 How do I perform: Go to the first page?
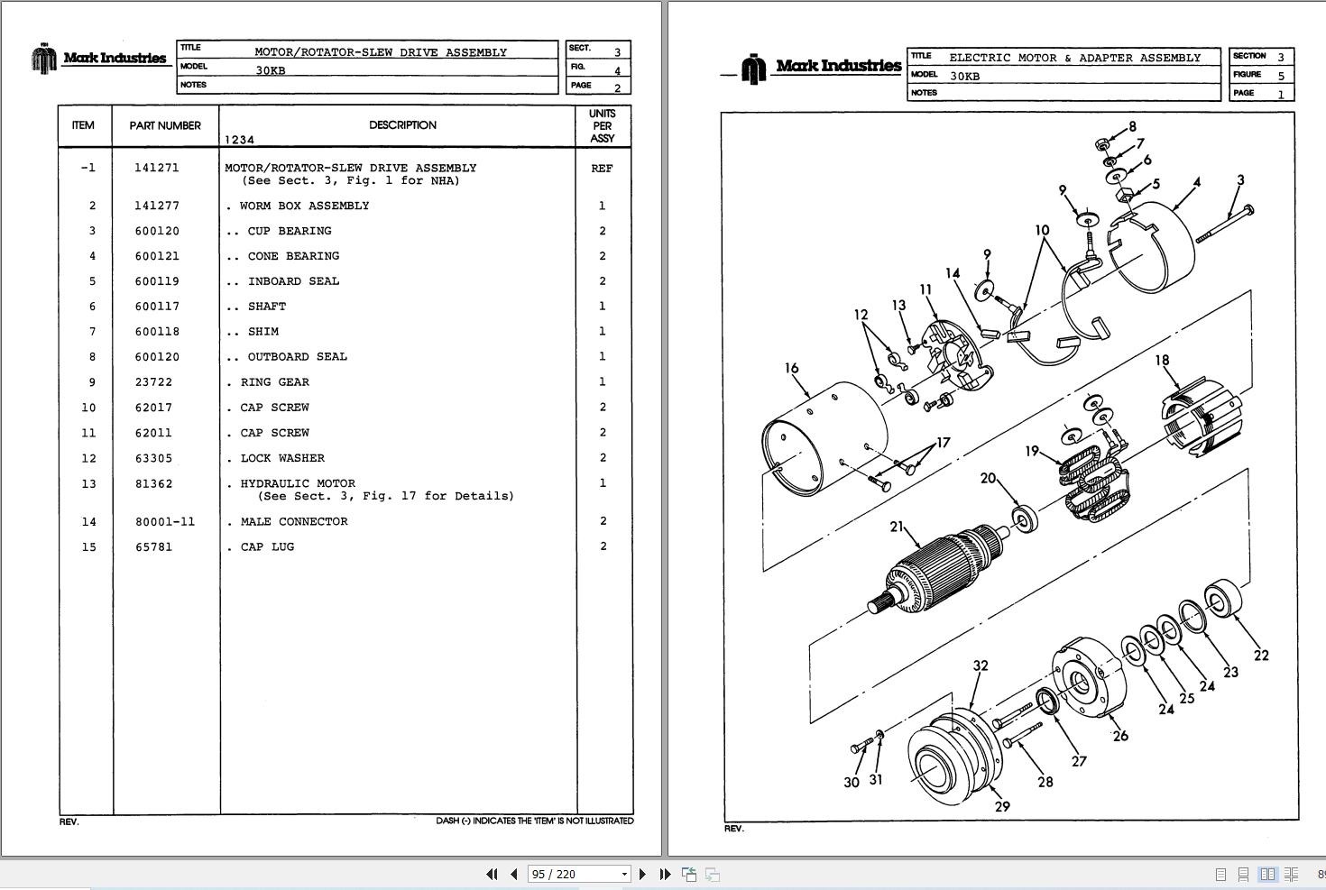[492, 874]
